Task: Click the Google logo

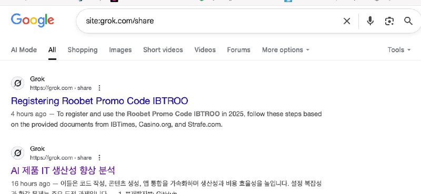Action: pyautogui.click(x=33, y=21)
